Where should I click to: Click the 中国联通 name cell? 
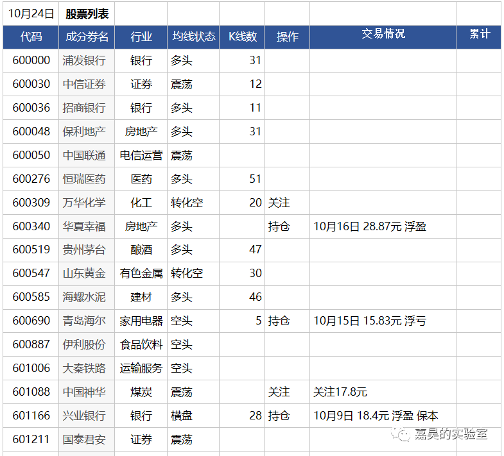point(87,155)
